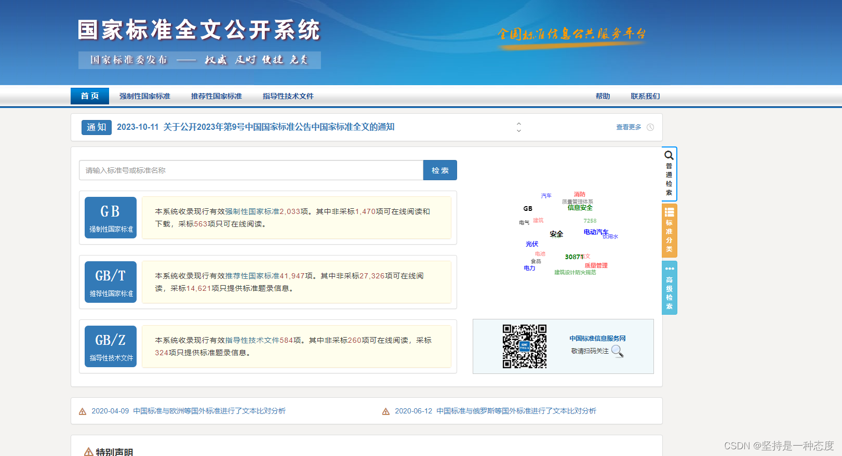Image resolution: width=842 pixels, height=456 pixels.
Task: Click the 电池 tag in the word cloud
Action: (540, 254)
